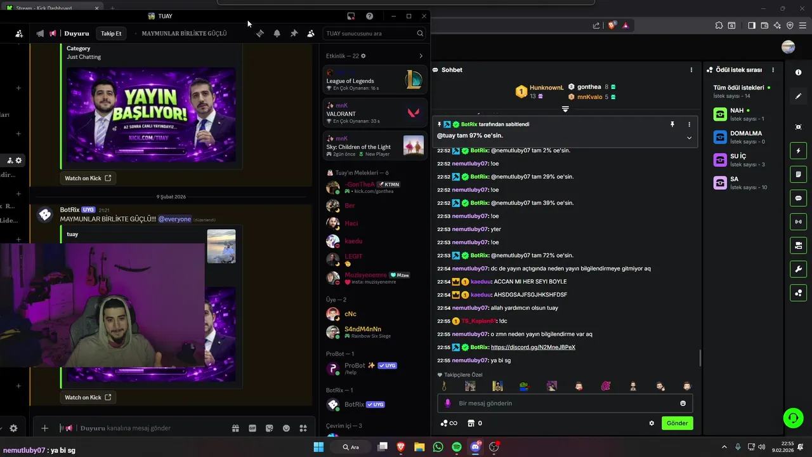This screenshot has width=812, height=457.
Task: Click Kick sidebar screenshot capture icon
Action: coord(798,127)
